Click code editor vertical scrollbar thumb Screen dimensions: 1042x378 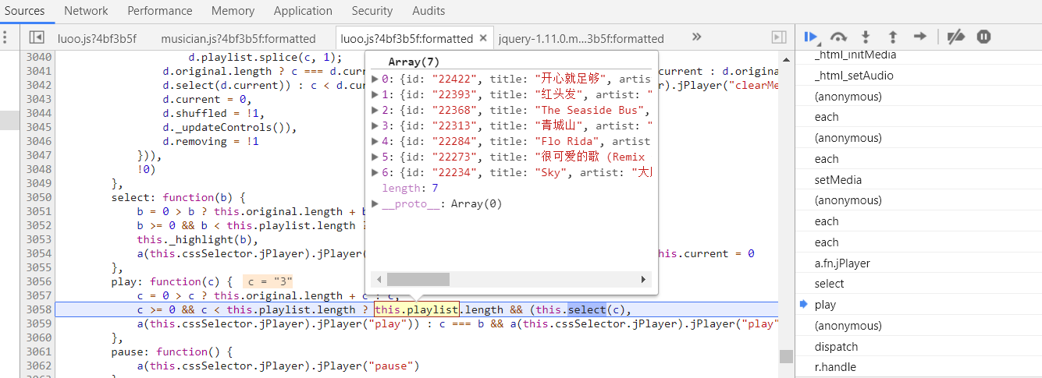click(x=786, y=356)
